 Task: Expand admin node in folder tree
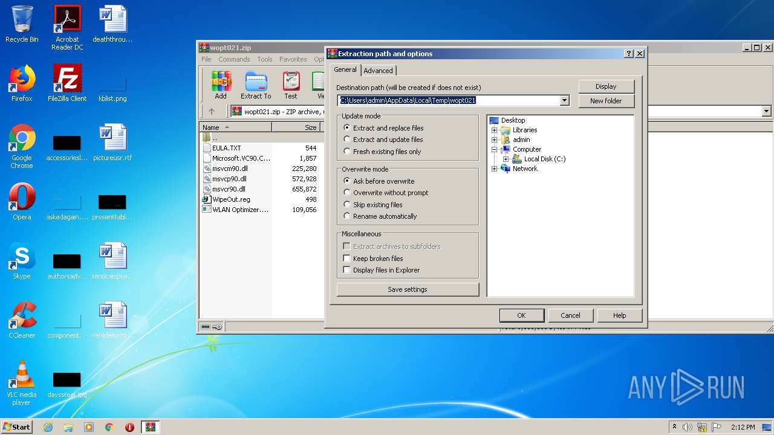494,140
